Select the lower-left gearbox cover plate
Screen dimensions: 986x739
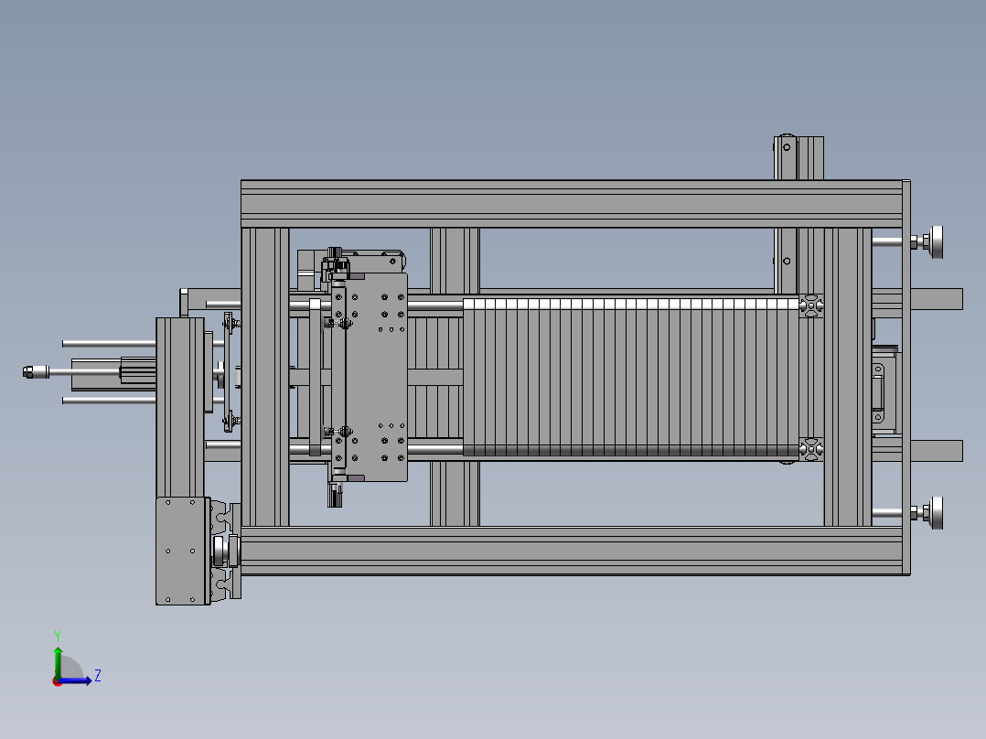(182, 551)
